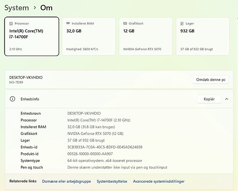Open the Systembeskyttelse link
Image resolution: width=238 pixels, height=191 pixels.
pyautogui.click(x=112, y=181)
